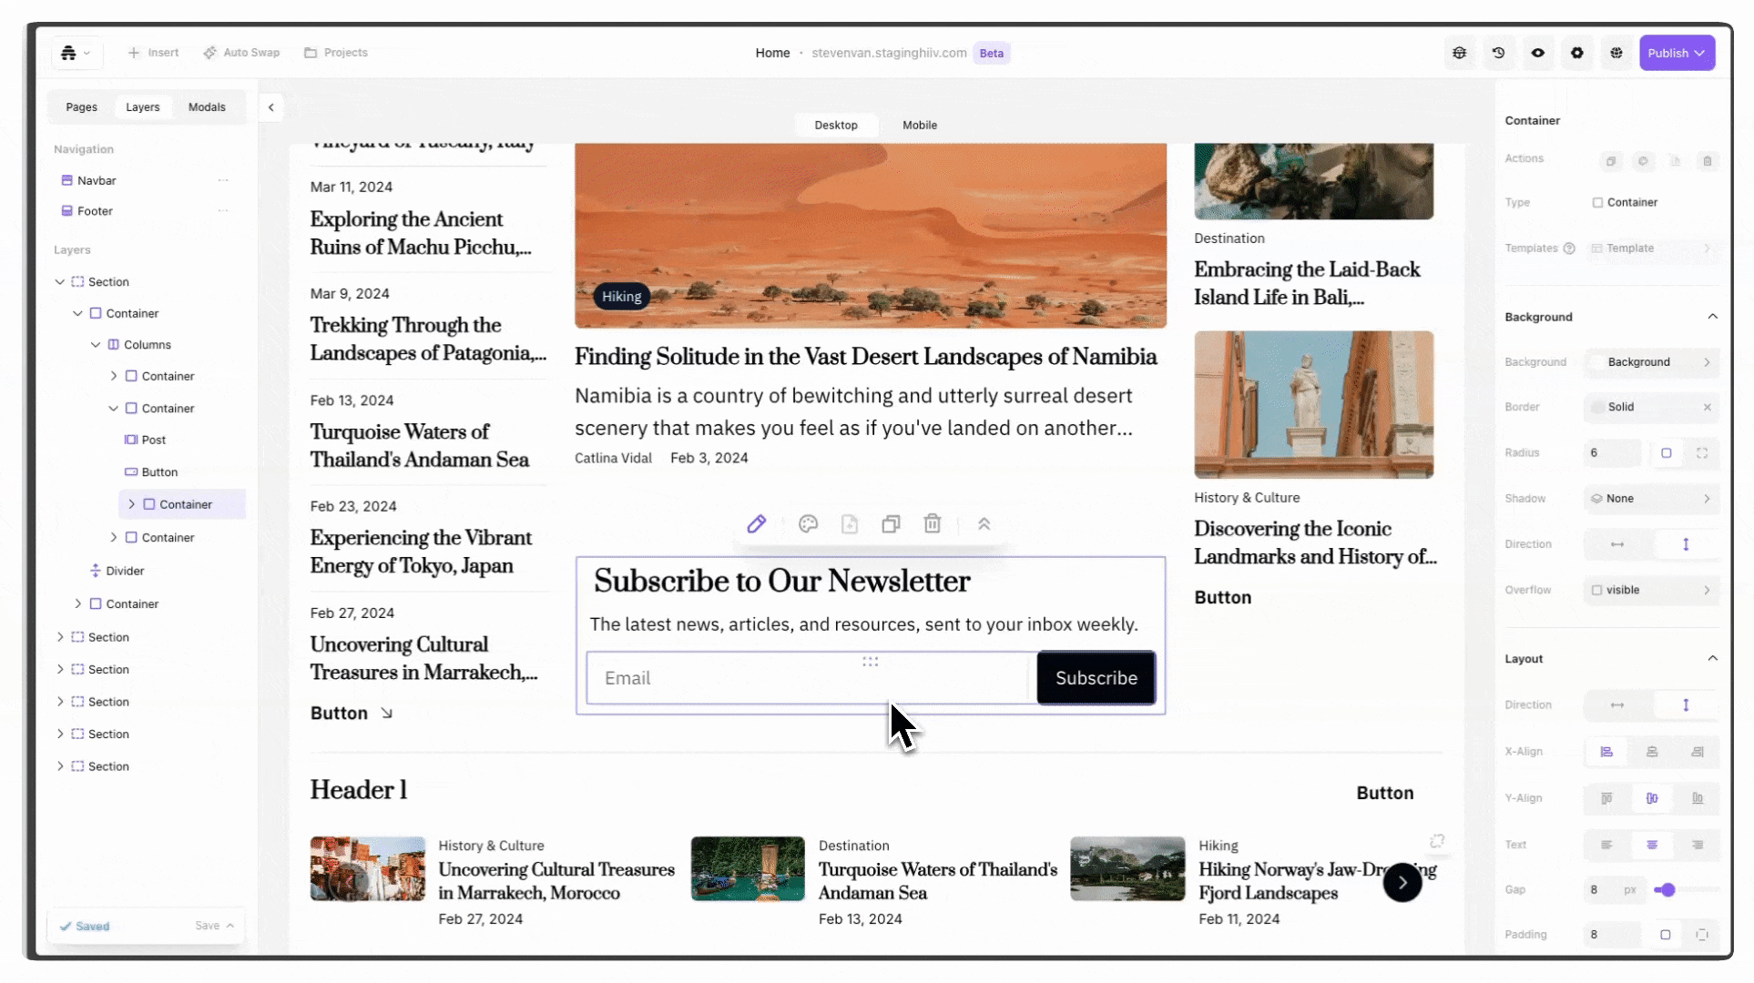Collapse the Columns layer in tree

pos(96,345)
